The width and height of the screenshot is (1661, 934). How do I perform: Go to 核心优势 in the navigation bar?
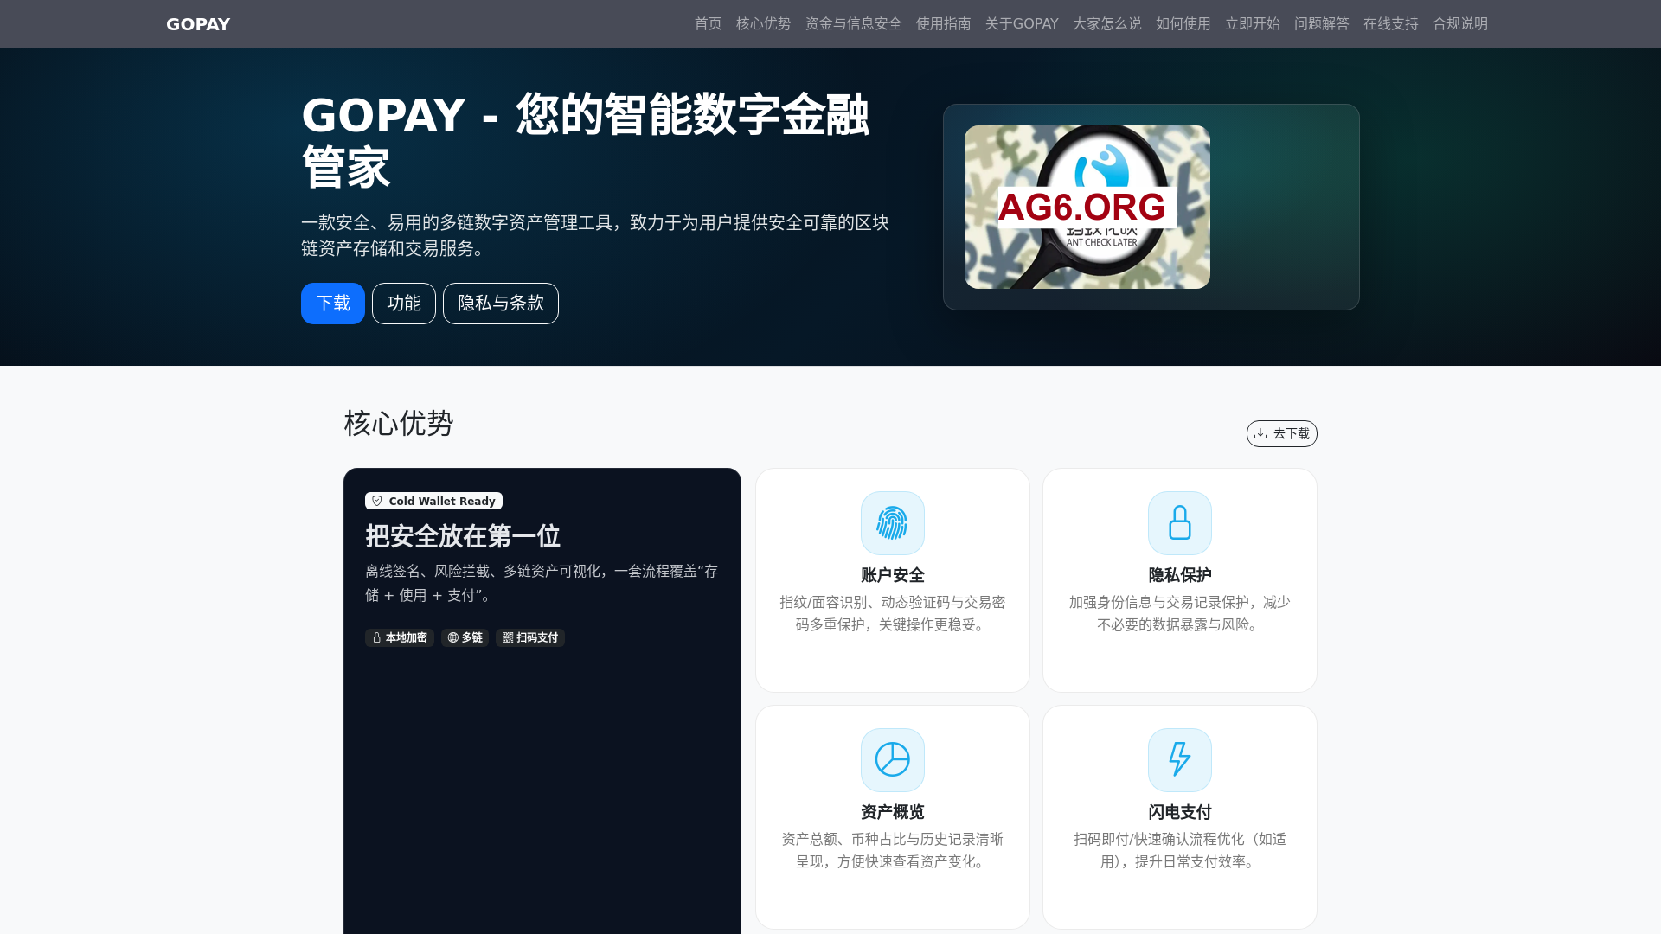(763, 24)
